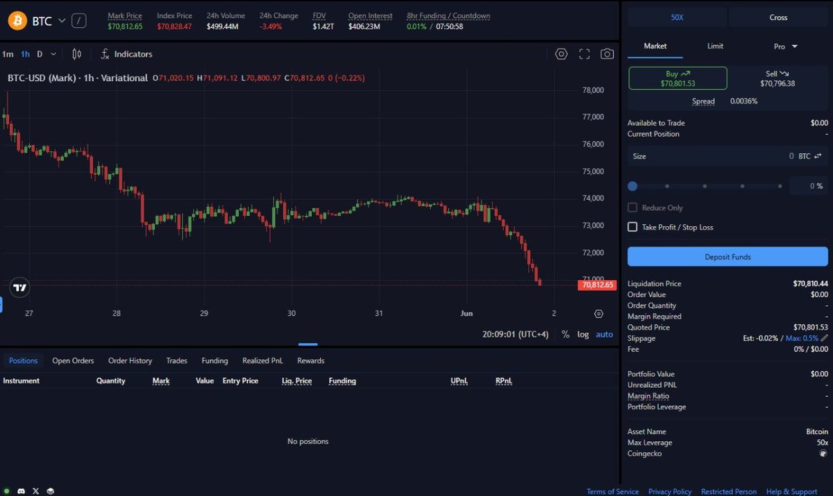Open the Positions tab
The image size is (833, 496).
coord(24,361)
